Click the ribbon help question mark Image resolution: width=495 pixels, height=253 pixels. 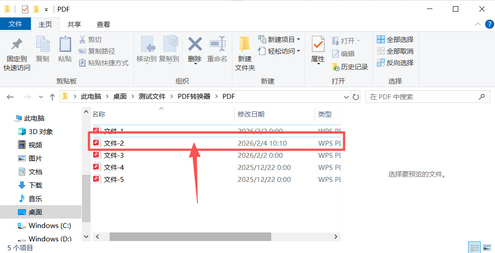pyautogui.click(x=490, y=24)
